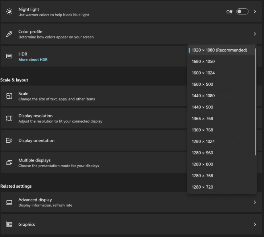This screenshot has width=264, height=237.
Task: Select 1920 × 1080 (Recommended) resolution
Action: [x=222, y=50]
